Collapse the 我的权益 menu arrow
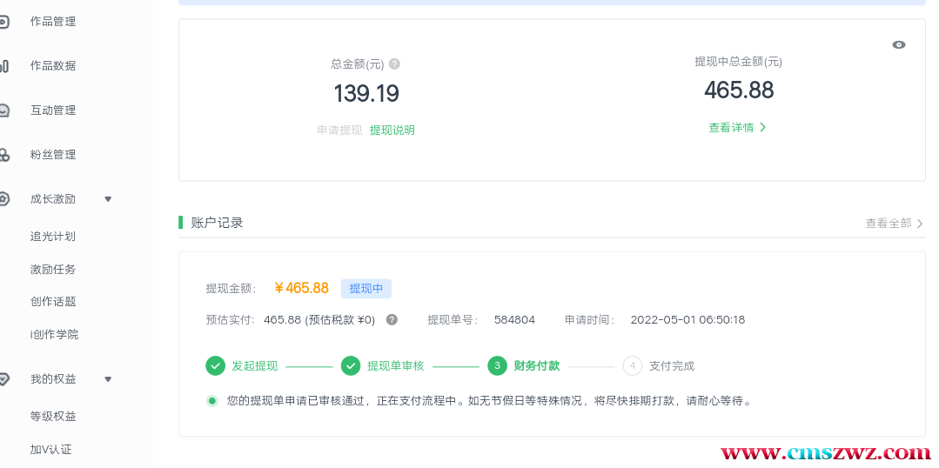939x468 pixels. coord(108,379)
